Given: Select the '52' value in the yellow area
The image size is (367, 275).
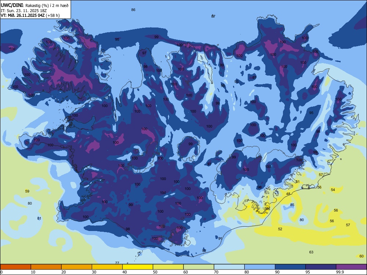Looking at the screenshot, I should pyautogui.click(x=280, y=229).
